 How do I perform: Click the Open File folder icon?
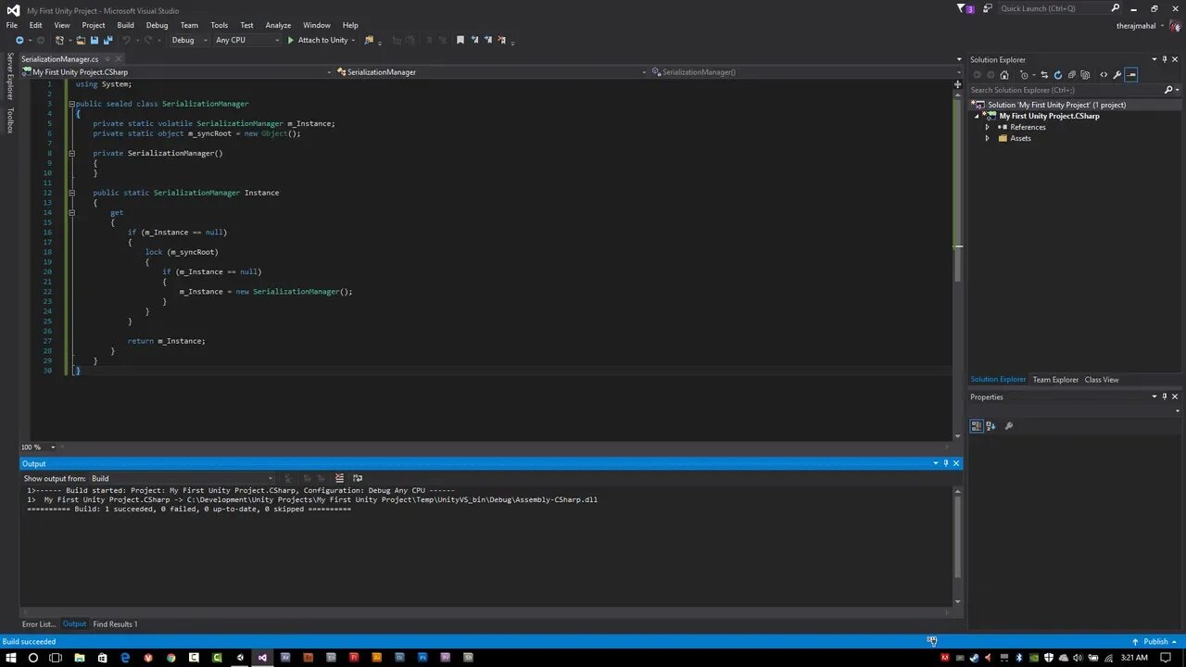click(81, 40)
